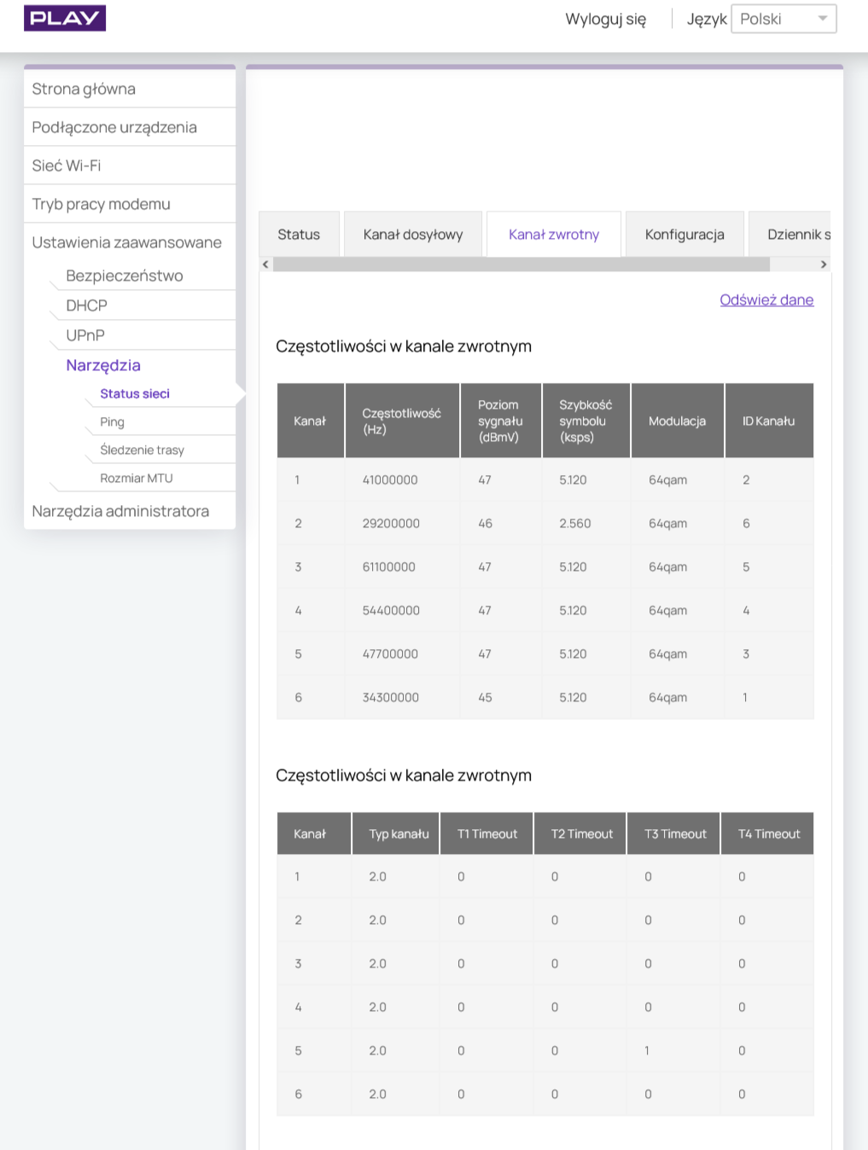Open Narzędzia administratora section

120,511
